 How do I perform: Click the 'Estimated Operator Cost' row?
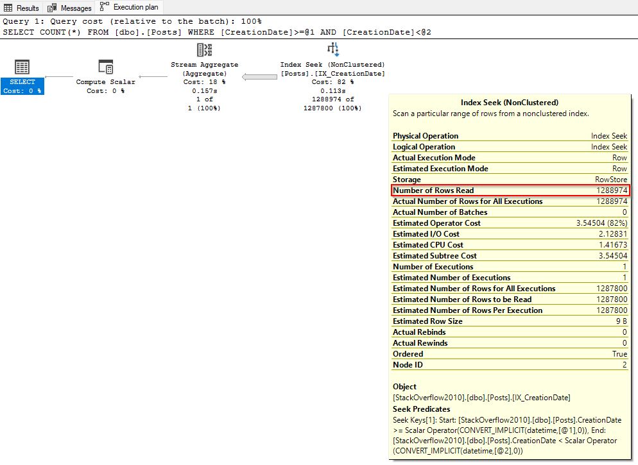point(510,223)
